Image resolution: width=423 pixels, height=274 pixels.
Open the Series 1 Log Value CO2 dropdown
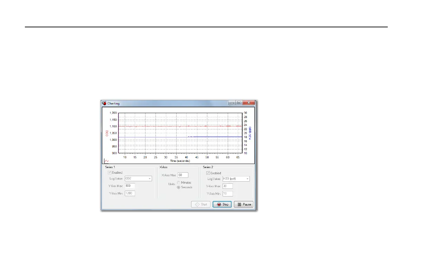point(138,179)
